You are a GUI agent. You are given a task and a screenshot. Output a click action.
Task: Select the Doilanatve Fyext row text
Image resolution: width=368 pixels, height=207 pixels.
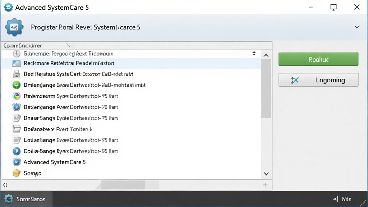(58, 129)
